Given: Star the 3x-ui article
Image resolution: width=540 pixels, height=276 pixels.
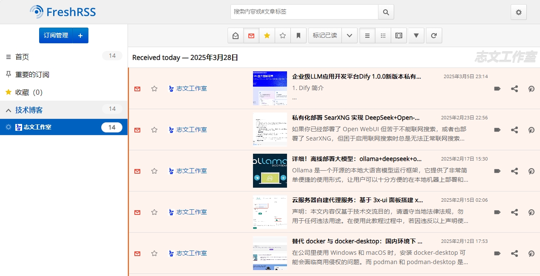Looking at the screenshot, I should [x=154, y=212].
